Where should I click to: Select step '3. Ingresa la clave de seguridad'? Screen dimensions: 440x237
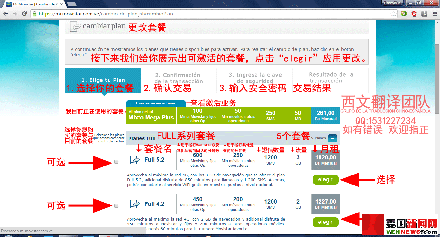(255, 81)
